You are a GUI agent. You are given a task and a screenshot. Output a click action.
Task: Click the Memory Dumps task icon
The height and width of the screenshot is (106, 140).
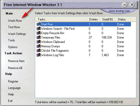38,46
